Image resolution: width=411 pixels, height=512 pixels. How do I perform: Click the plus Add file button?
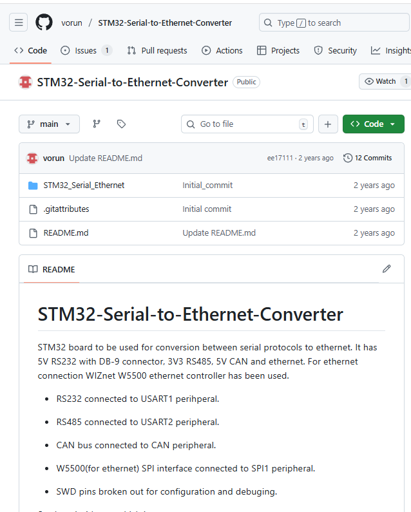pos(327,124)
